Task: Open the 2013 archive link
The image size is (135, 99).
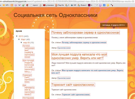Action: point(21,36)
